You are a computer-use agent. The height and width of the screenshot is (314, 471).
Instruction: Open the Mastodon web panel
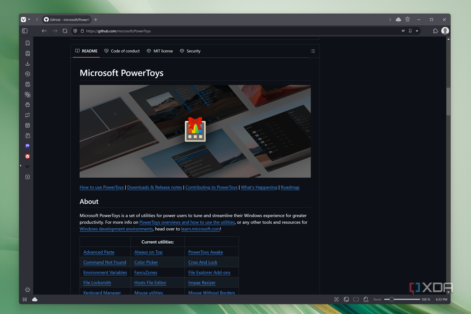point(27,146)
